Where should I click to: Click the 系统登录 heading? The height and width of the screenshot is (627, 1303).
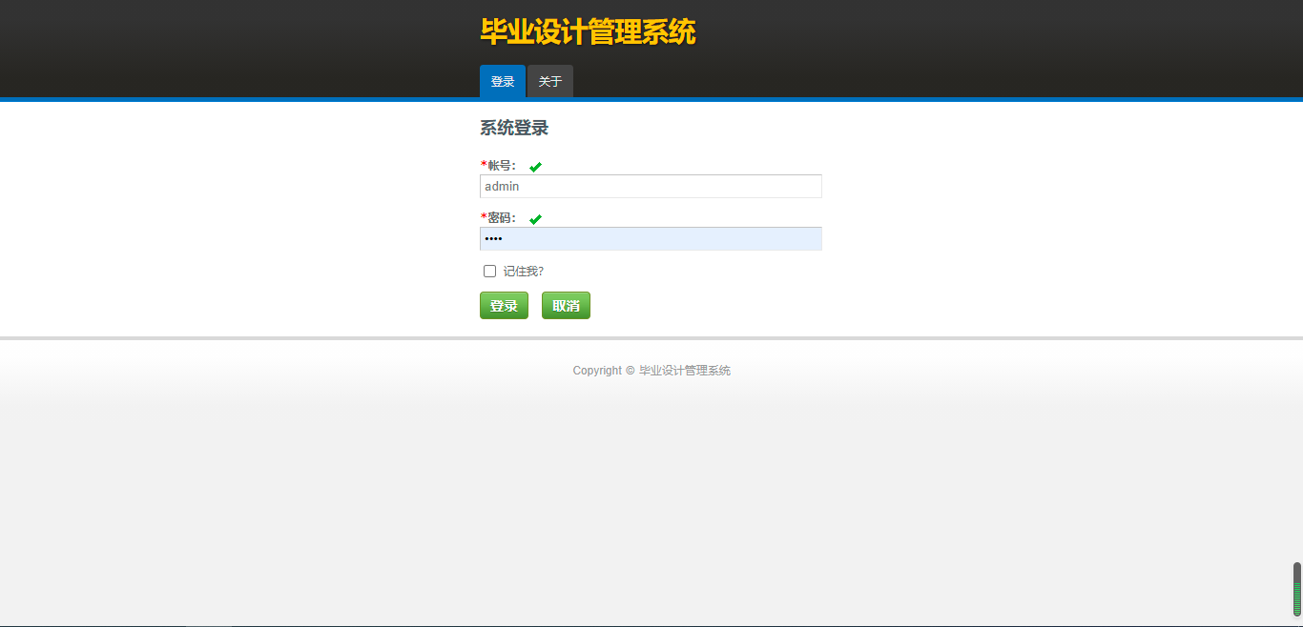514,128
